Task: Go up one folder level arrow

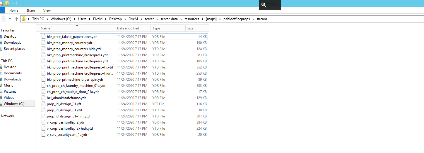Action: click(x=17, y=19)
